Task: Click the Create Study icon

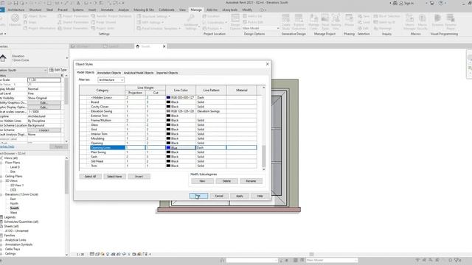Action: tap(286, 18)
